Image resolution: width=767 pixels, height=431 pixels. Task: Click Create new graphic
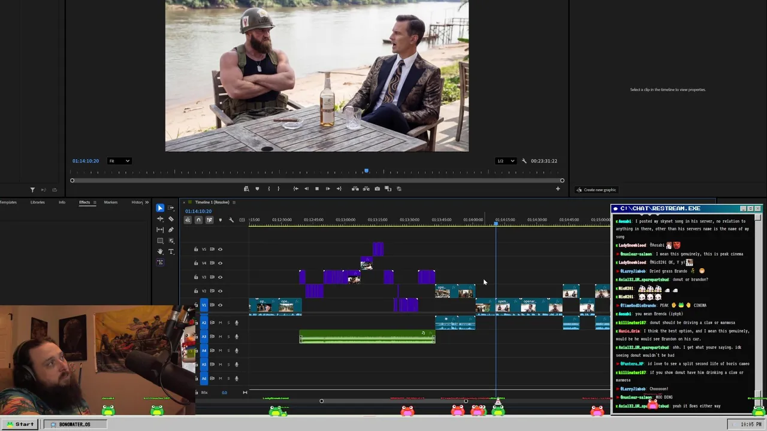[596, 190]
